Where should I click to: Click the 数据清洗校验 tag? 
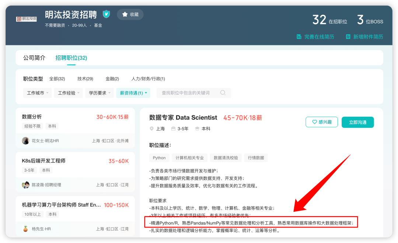coord(226,158)
